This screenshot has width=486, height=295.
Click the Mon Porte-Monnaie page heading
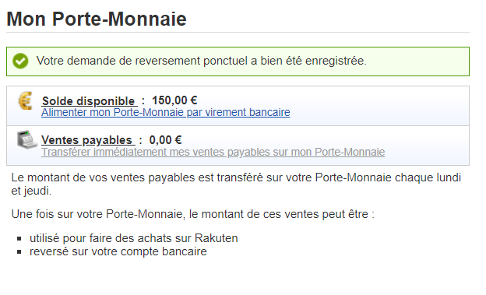[97, 19]
